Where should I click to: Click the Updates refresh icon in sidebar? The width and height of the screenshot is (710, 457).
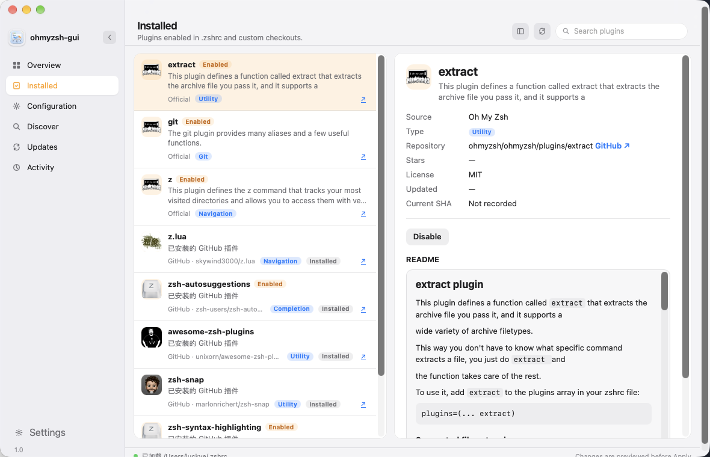[x=17, y=147]
